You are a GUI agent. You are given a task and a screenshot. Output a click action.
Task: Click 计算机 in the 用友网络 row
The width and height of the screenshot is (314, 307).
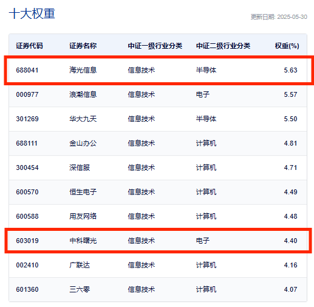click(206, 216)
